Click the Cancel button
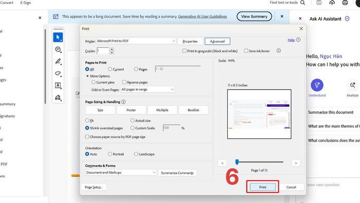 (x=291, y=187)
